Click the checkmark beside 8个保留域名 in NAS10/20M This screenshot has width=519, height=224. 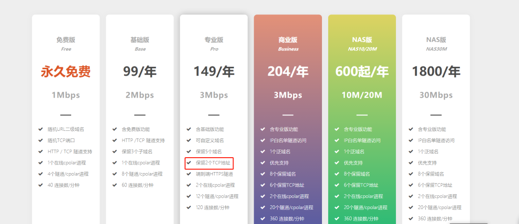(337, 174)
